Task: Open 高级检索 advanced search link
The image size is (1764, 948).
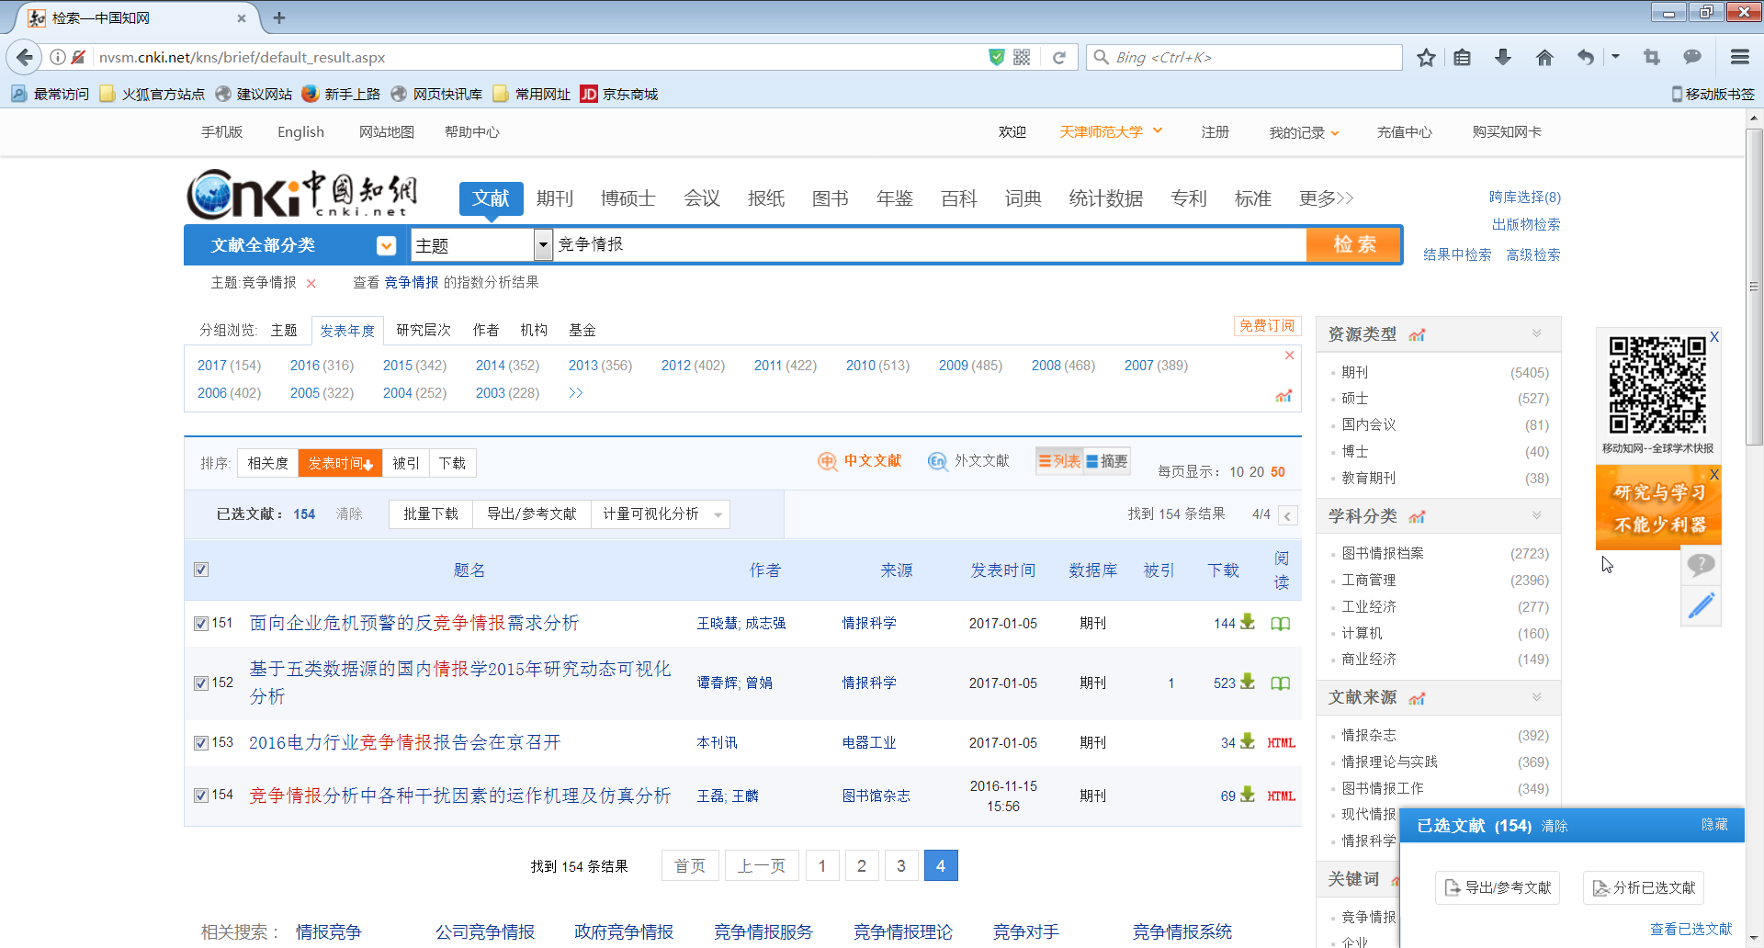Action: click(x=1533, y=254)
